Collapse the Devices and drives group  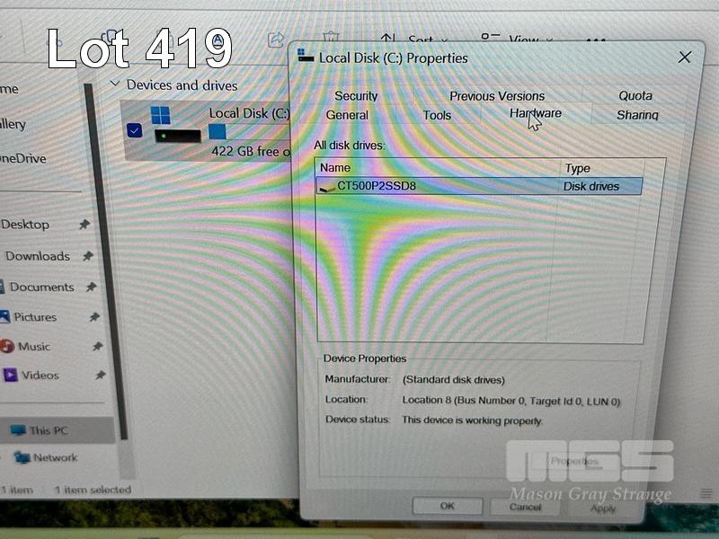pos(114,85)
